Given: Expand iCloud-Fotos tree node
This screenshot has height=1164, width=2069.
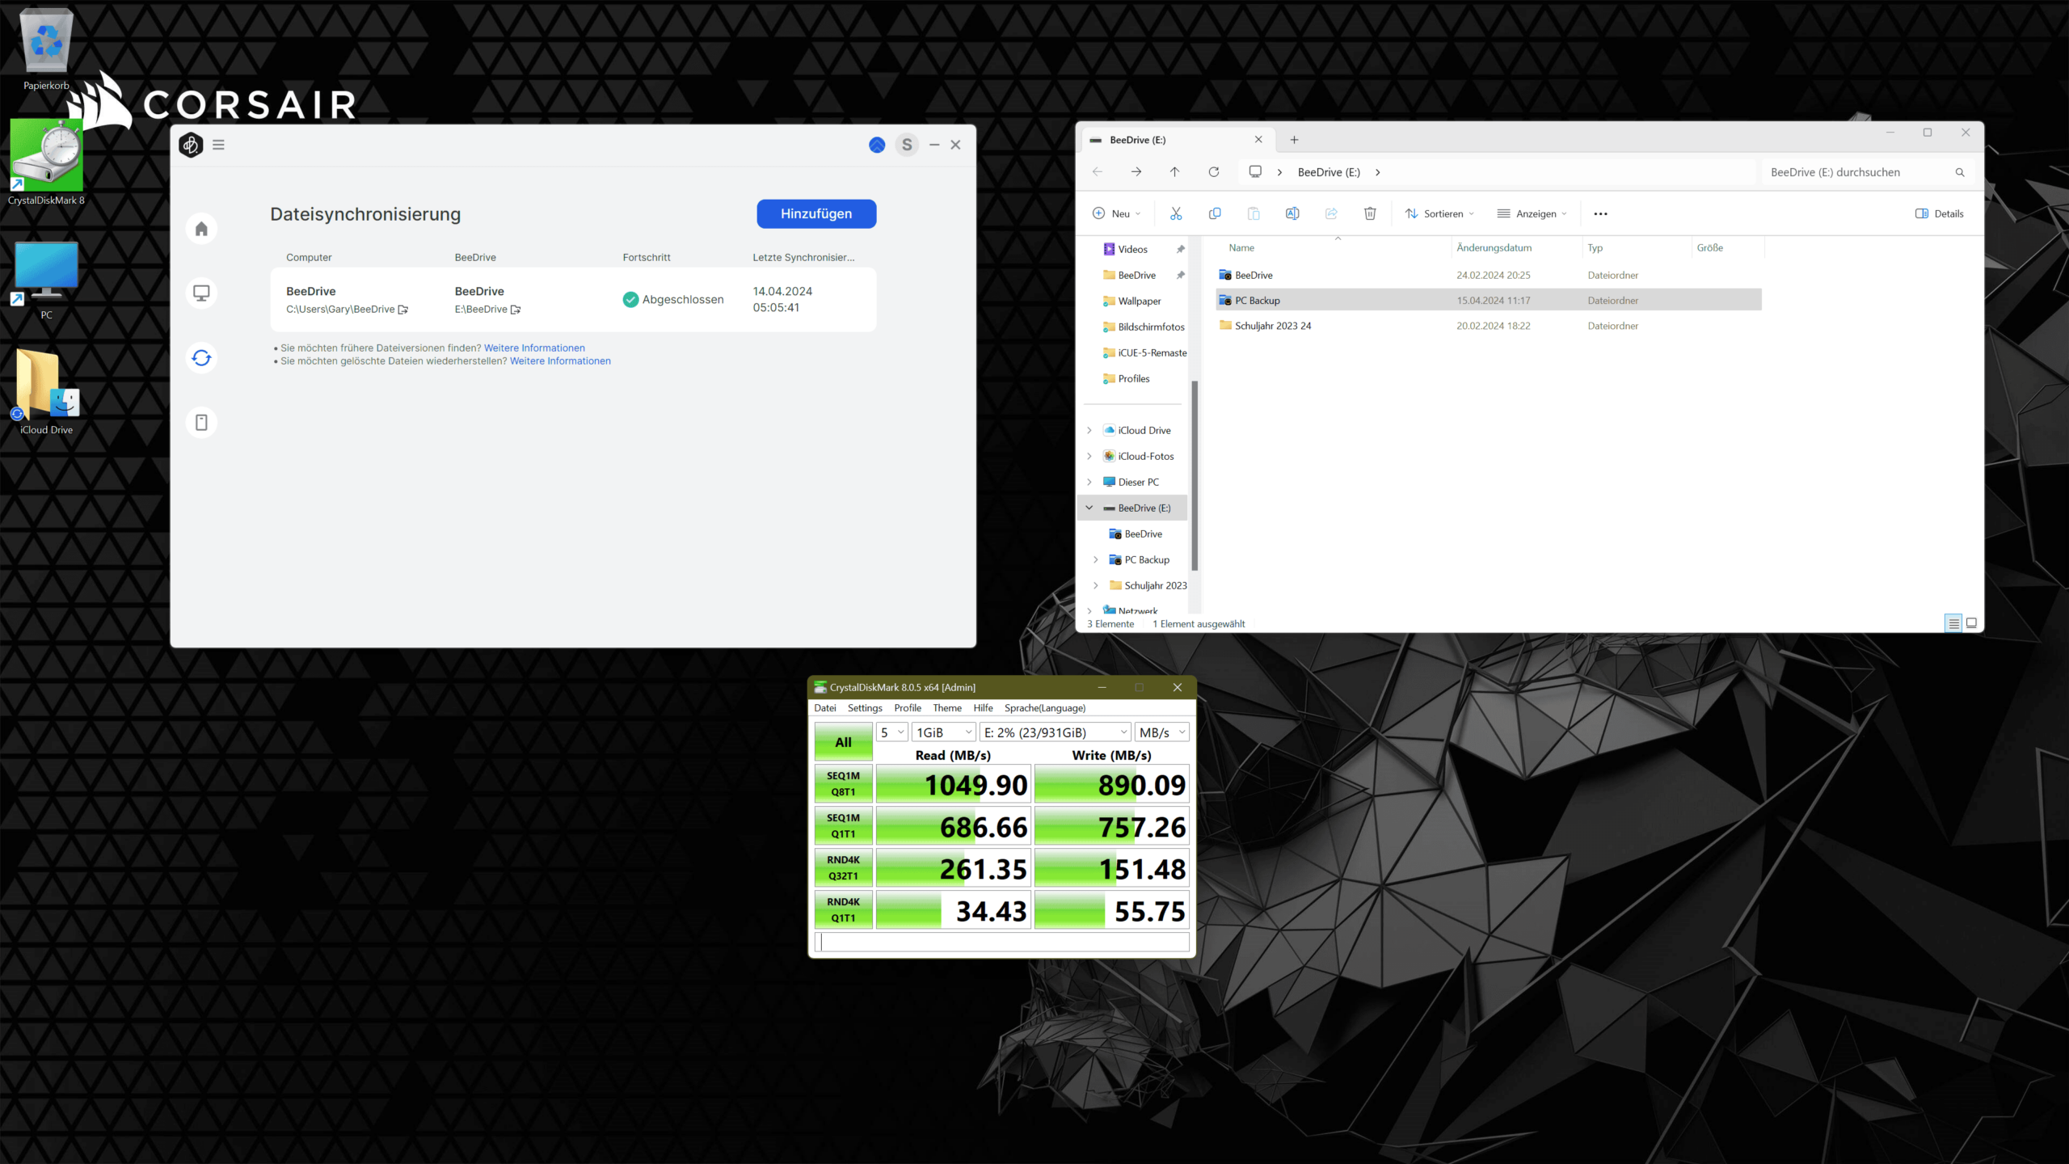Looking at the screenshot, I should [1089, 457].
